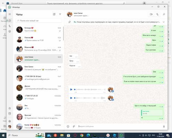The image size is (172, 138).
Task: Click the pin icon of the pinned message
Action: [69, 22]
